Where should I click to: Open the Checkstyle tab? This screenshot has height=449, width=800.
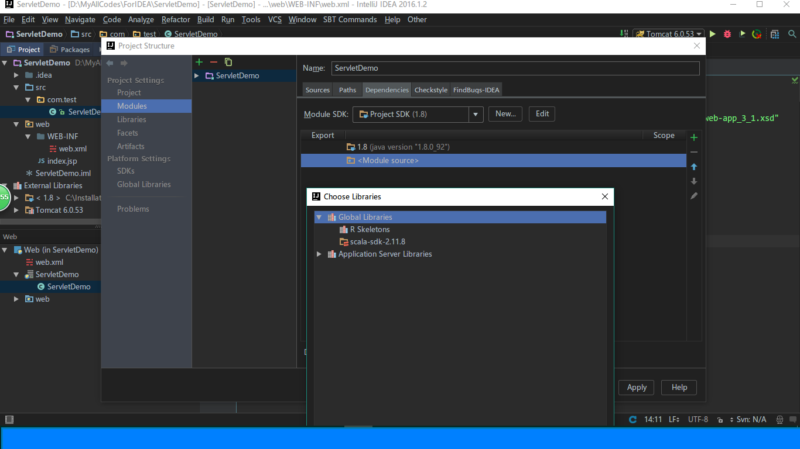[x=430, y=89]
